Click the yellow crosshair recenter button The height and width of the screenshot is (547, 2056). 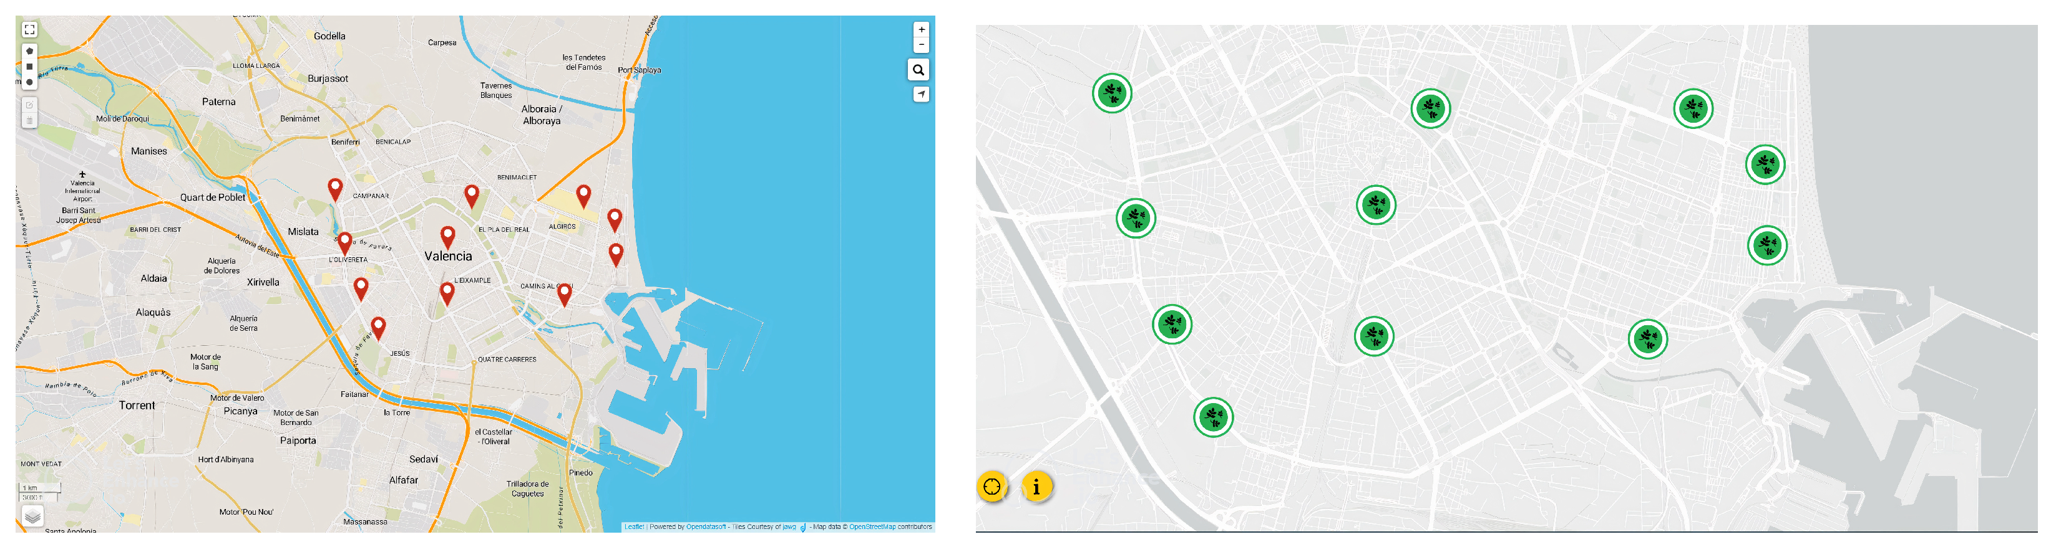pyautogui.click(x=992, y=487)
